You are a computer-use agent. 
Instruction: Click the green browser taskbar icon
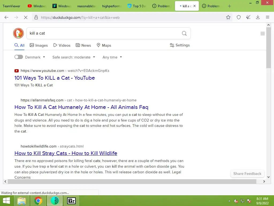click(55, 201)
